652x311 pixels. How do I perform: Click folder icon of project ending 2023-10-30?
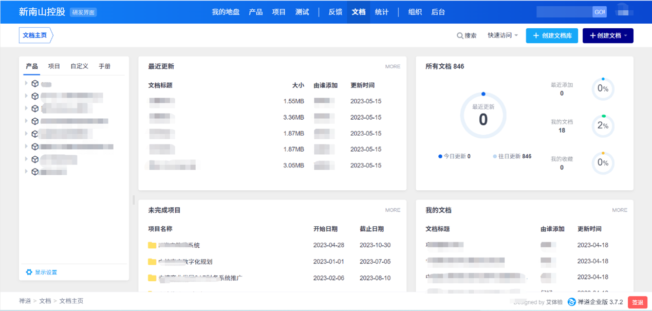pyautogui.click(x=152, y=245)
